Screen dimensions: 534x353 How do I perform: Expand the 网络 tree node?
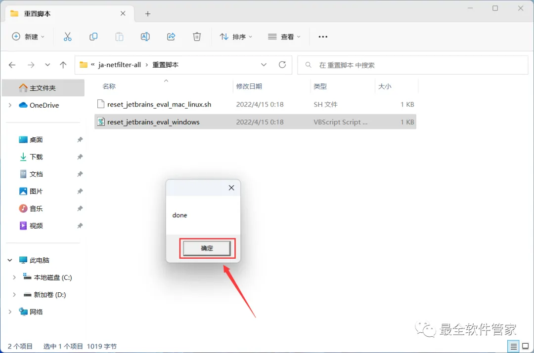click(10, 312)
